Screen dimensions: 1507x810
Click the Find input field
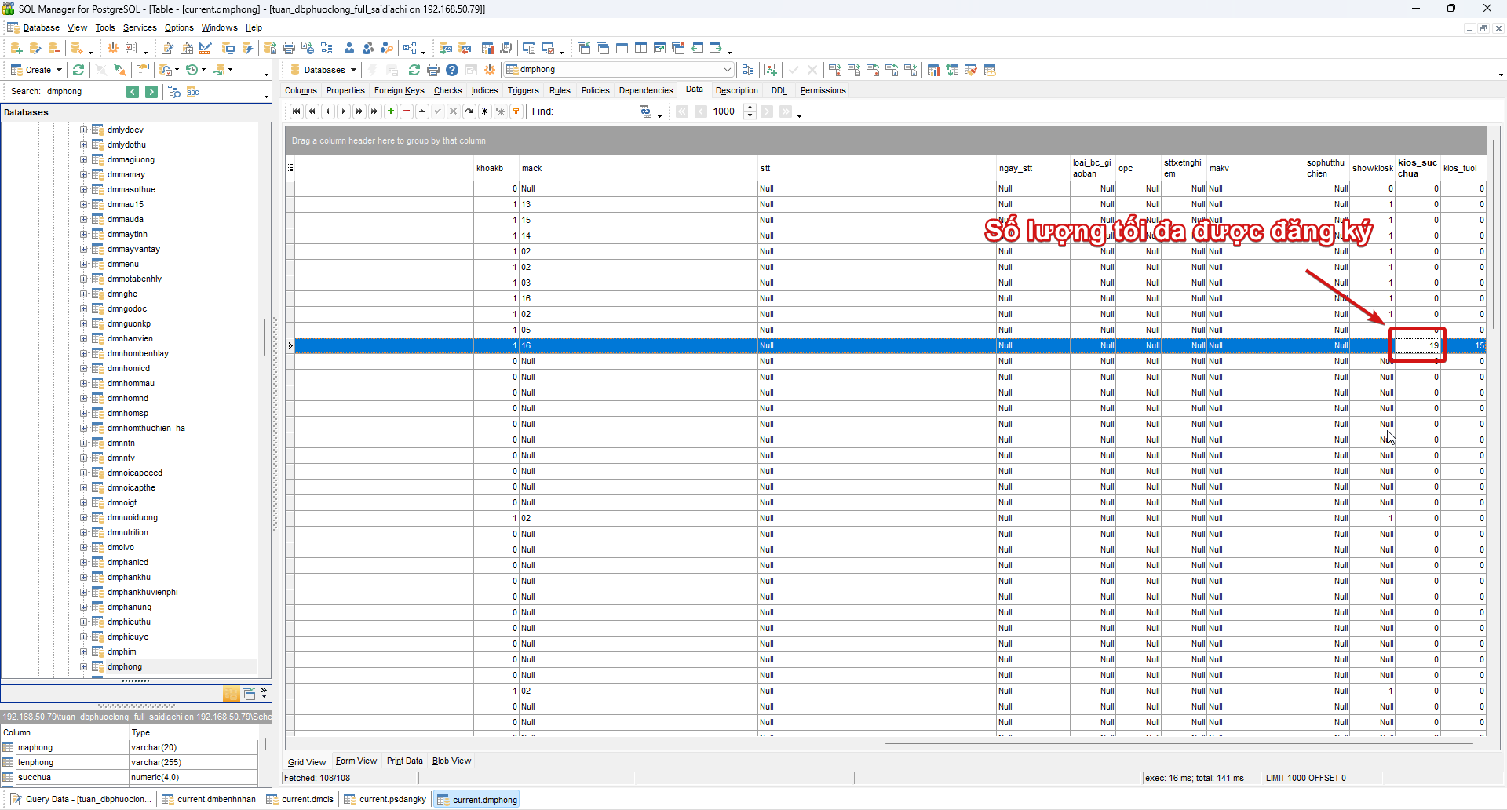coord(595,111)
